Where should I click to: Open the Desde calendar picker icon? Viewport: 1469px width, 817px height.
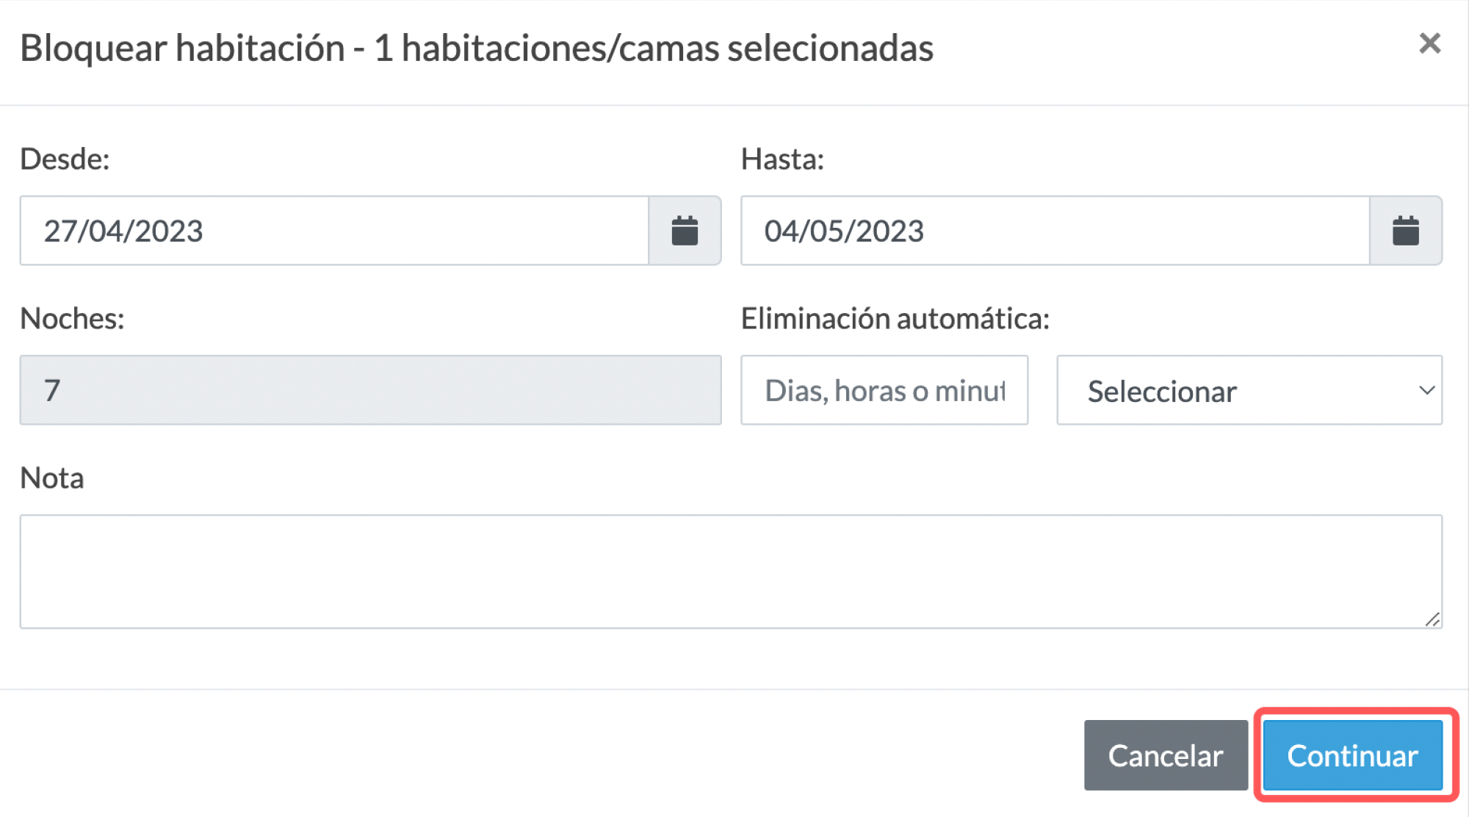click(685, 231)
